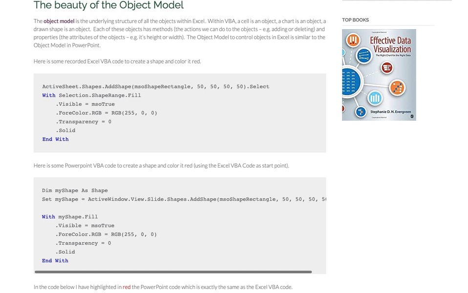
Task: Click the small blue icon at cover bottom
Action: [x=361, y=112]
